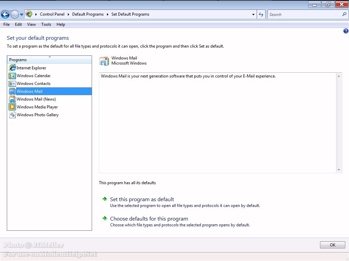Click green arrow beside Set this program as default
The height and width of the screenshot is (261, 349).
click(105, 199)
